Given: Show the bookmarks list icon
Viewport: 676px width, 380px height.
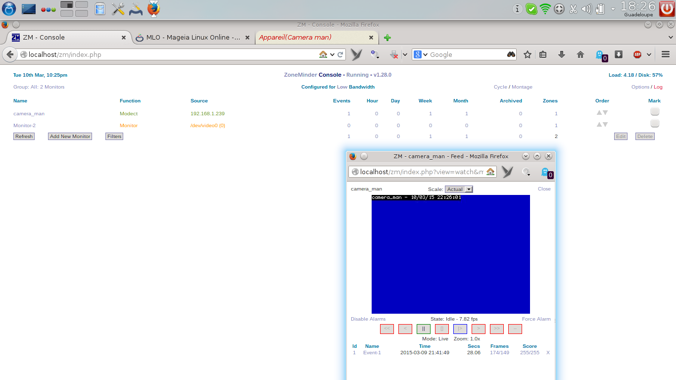Looking at the screenshot, I should [x=543, y=54].
